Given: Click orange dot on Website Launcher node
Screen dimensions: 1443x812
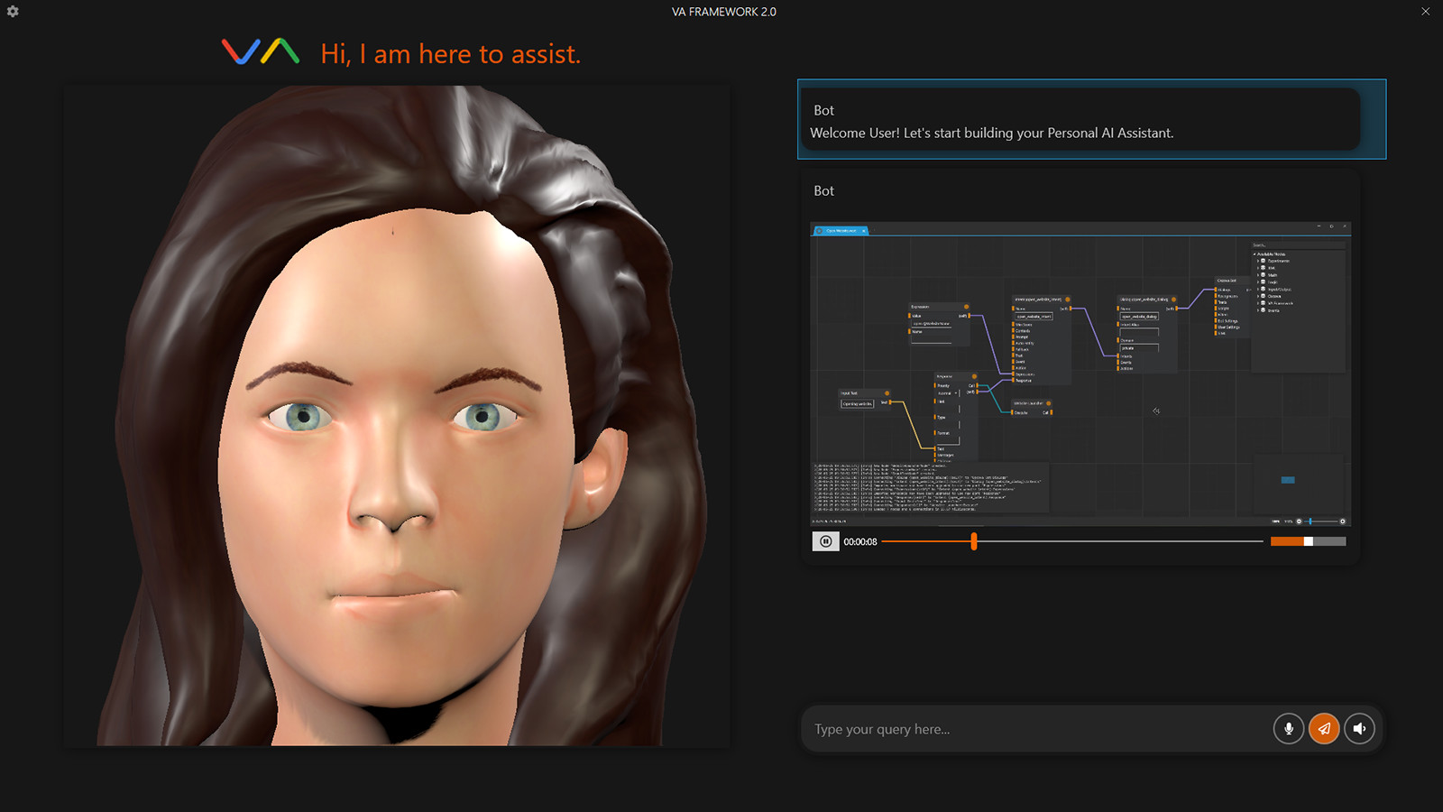Looking at the screenshot, I should coord(1048,403).
